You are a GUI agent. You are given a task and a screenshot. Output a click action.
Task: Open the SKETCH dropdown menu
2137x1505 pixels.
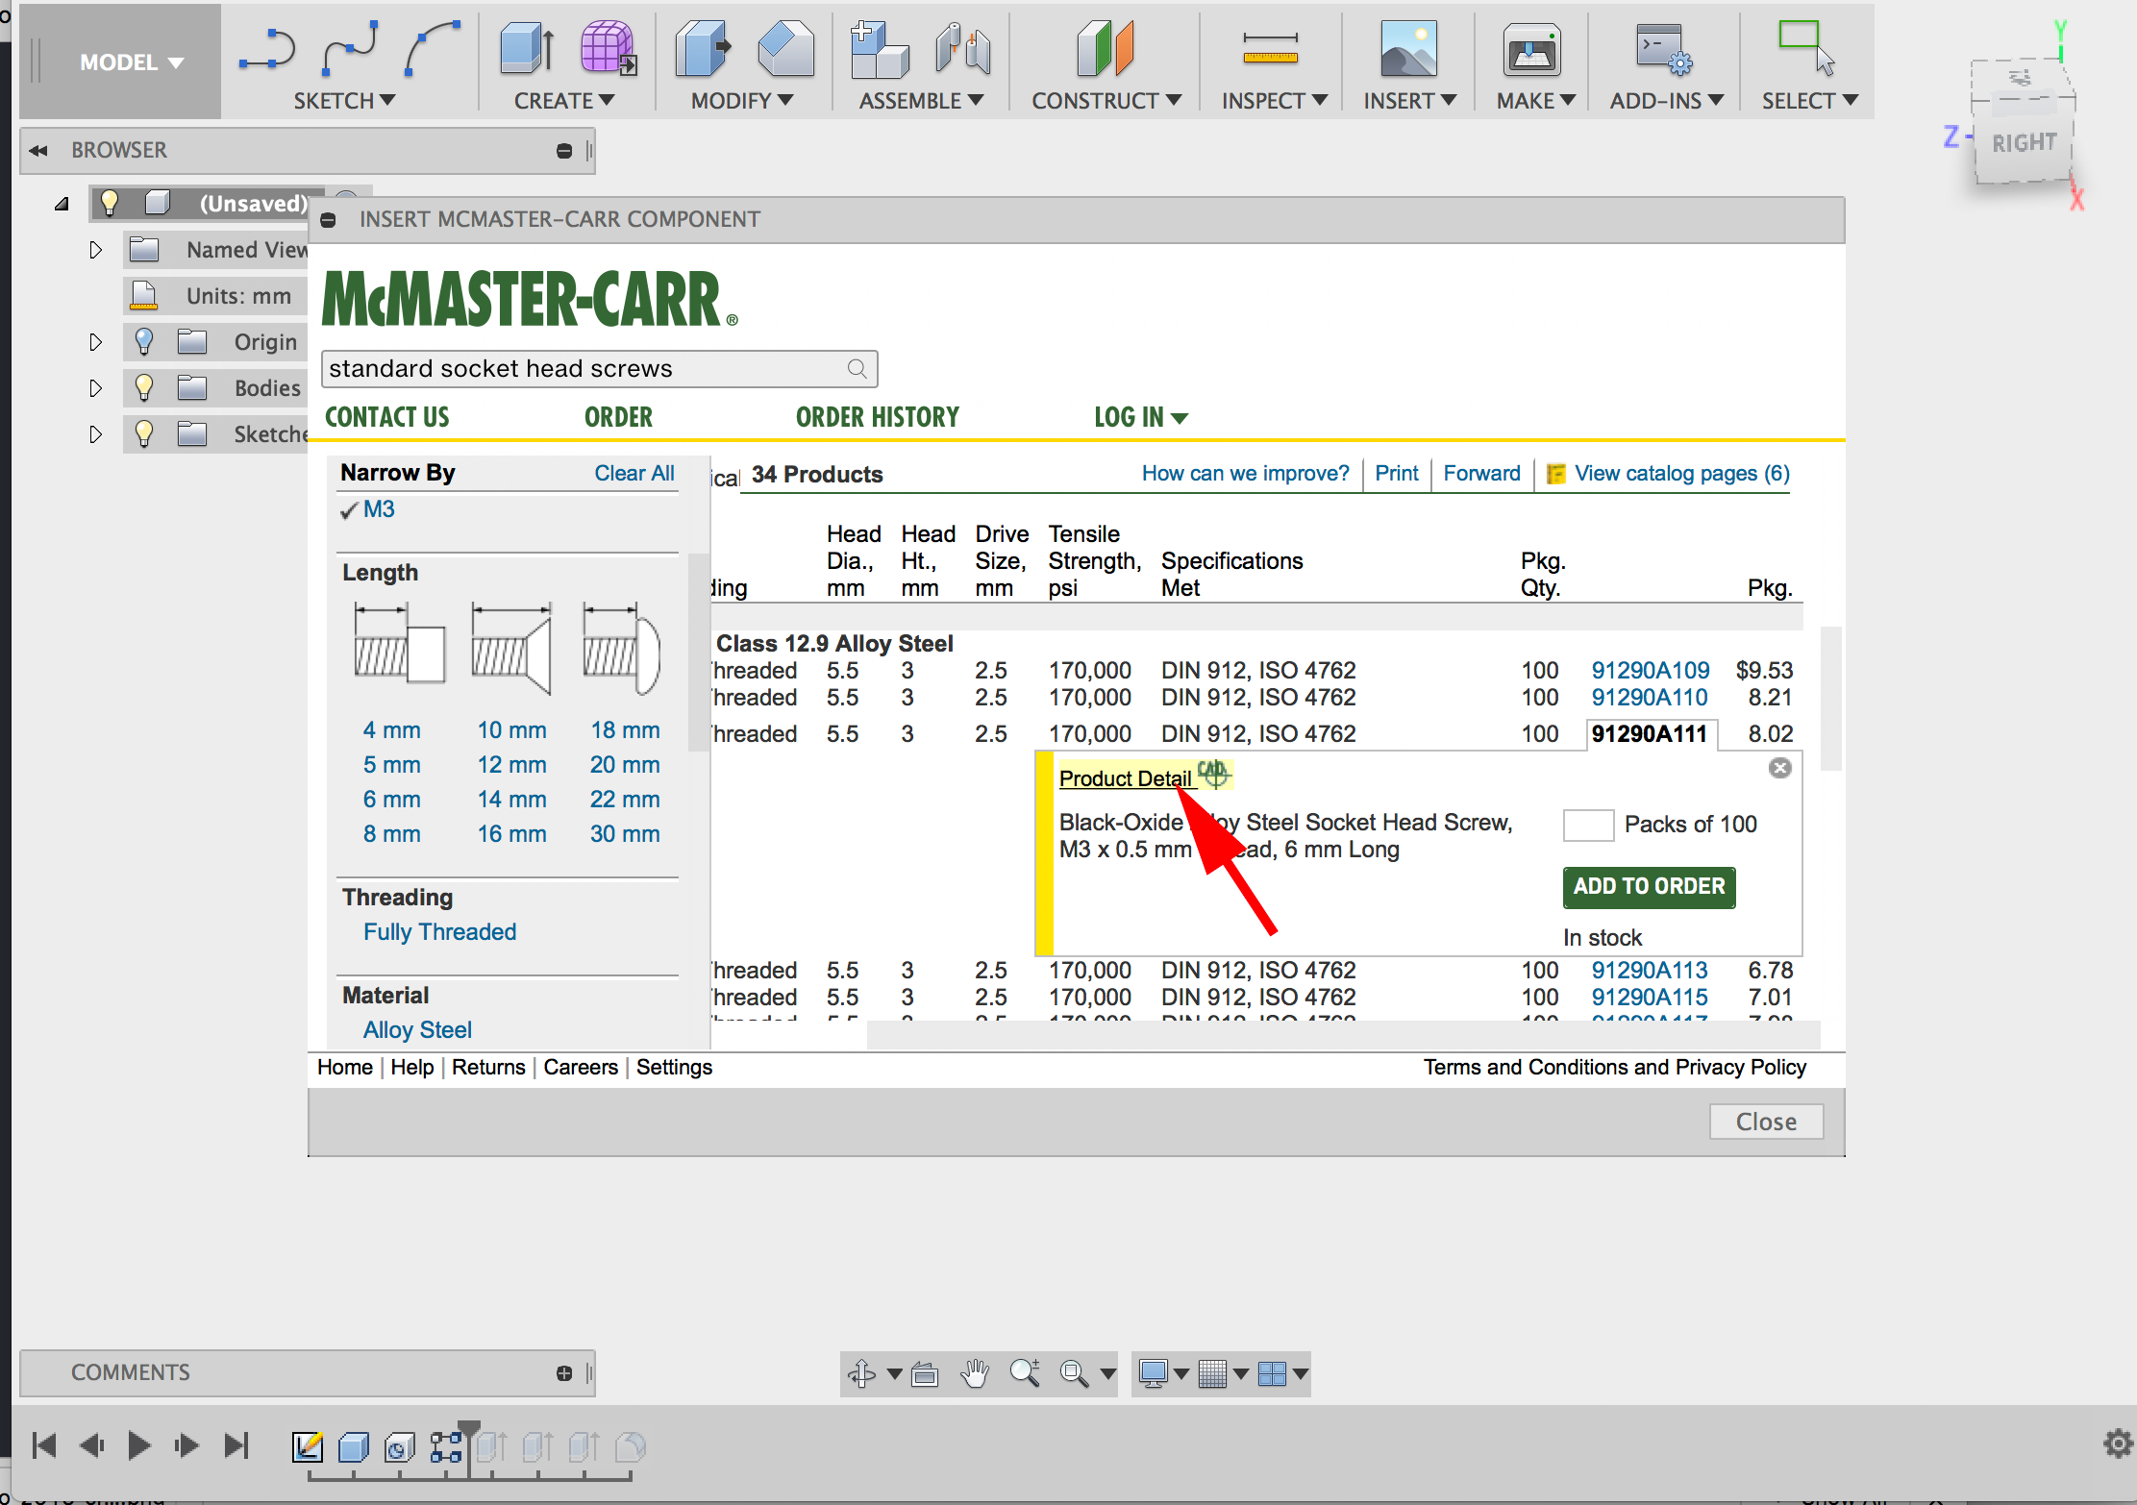tap(344, 101)
